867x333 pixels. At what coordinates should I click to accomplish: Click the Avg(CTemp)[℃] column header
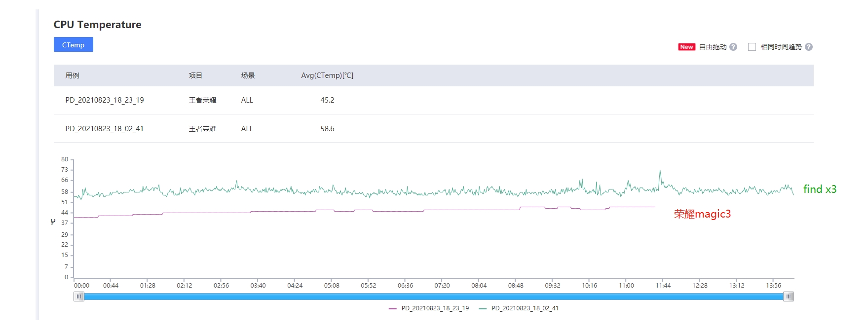[327, 75]
